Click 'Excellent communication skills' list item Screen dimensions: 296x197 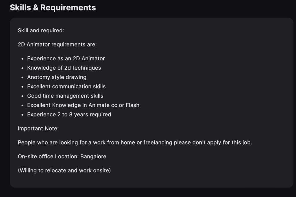66,86
